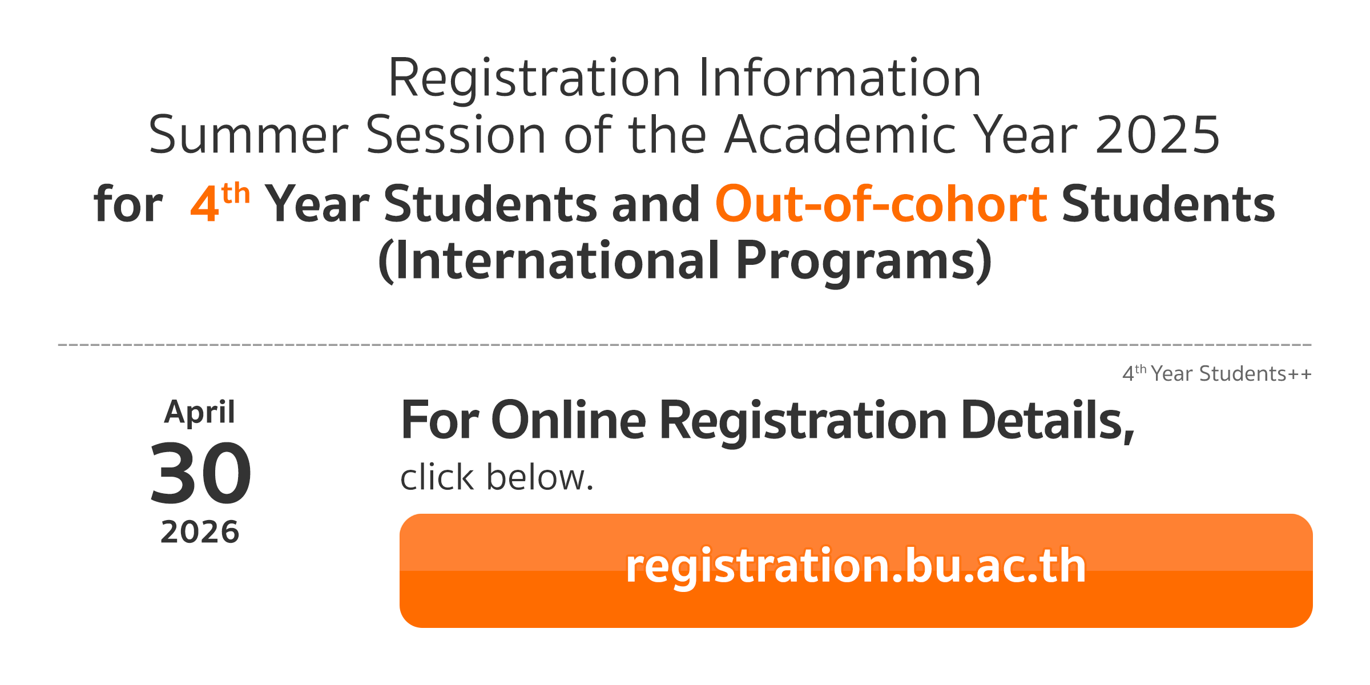
Task: Click "Students" after the Out-of-cohort text
Action: coord(1168,204)
